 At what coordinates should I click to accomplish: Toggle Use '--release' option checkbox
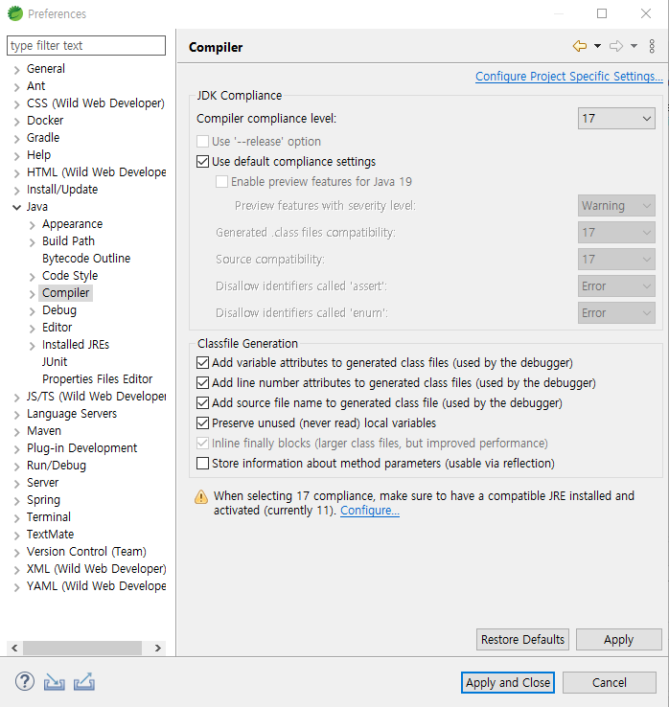pos(202,142)
